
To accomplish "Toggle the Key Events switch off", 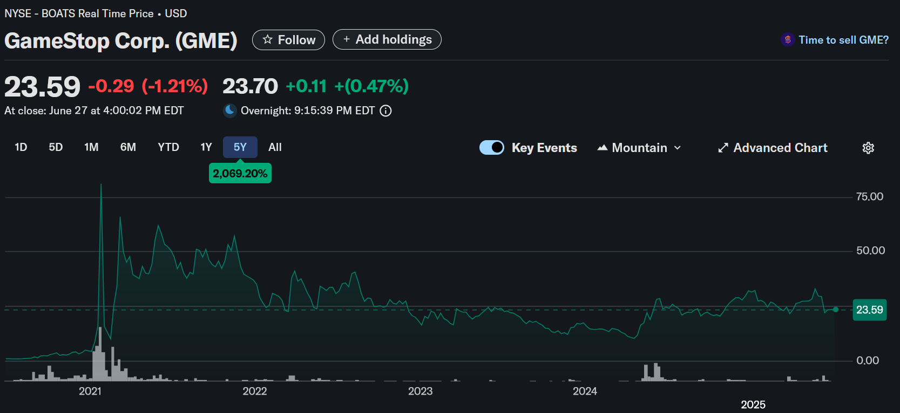I will 492,147.
